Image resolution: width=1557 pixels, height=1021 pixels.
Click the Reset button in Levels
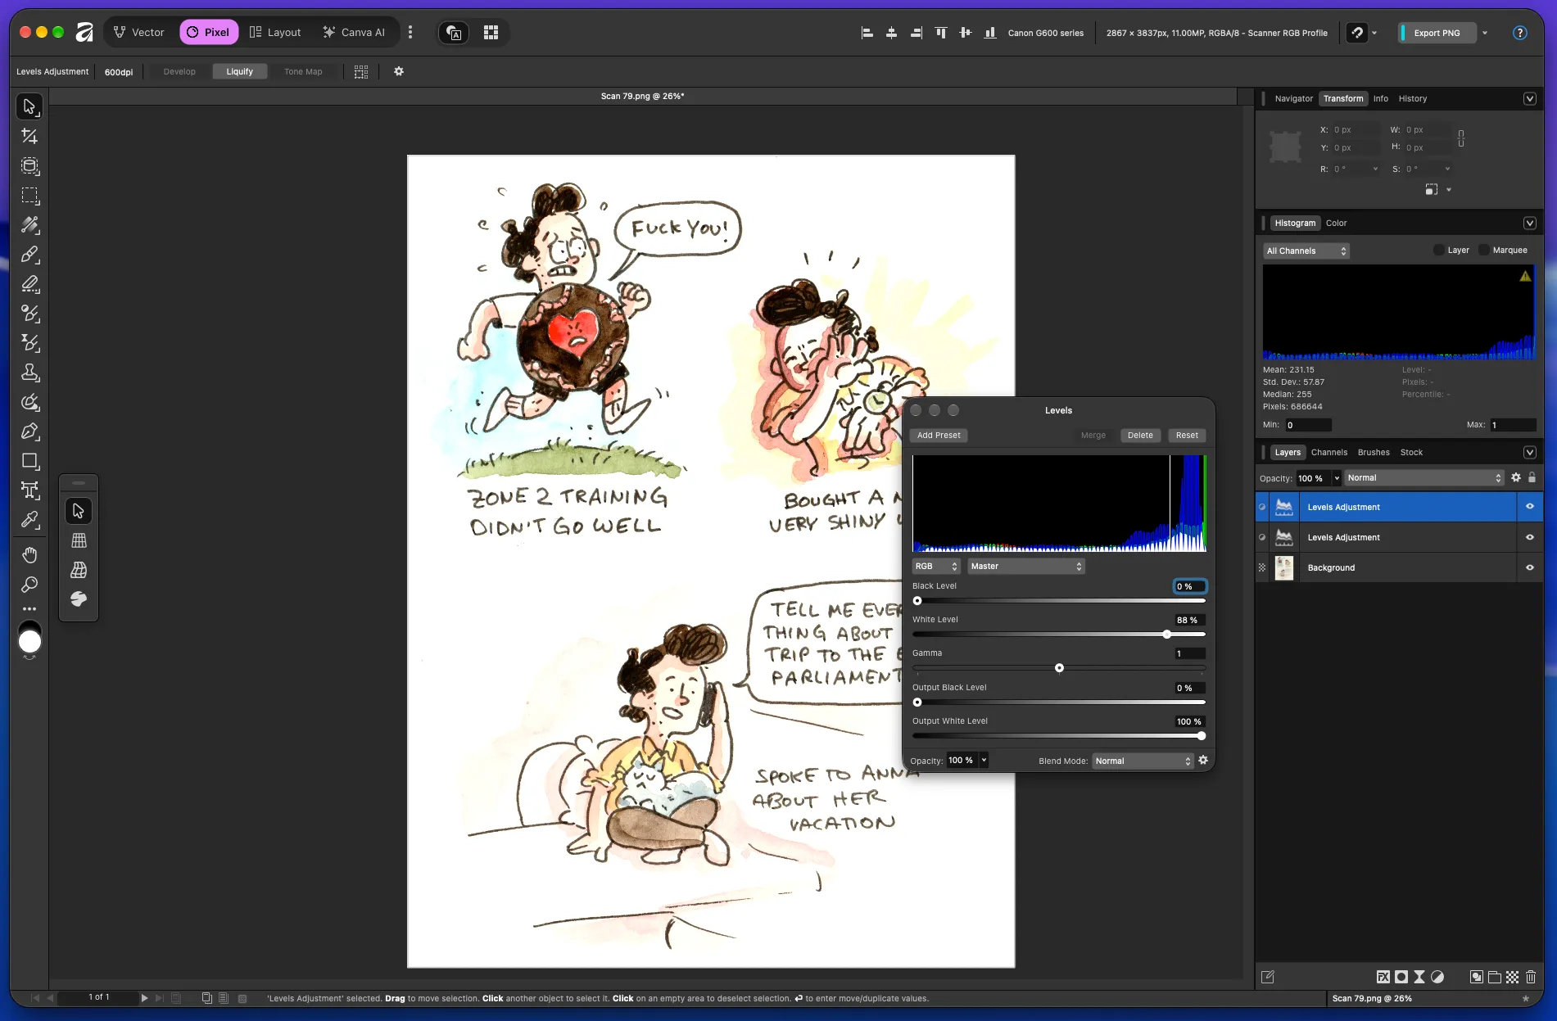pyautogui.click(x=1187, y=436)
